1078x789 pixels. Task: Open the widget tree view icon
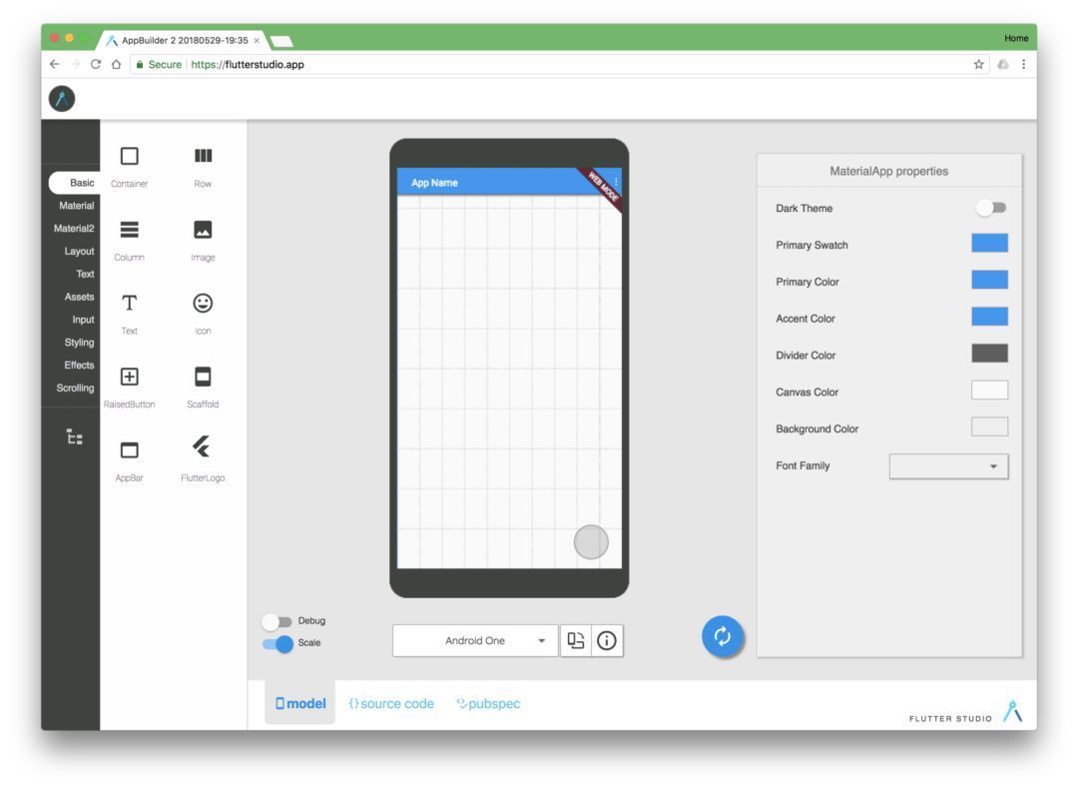(x=74, y=437)
